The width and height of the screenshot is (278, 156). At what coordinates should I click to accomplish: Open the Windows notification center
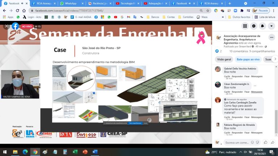tap(272, 152)
